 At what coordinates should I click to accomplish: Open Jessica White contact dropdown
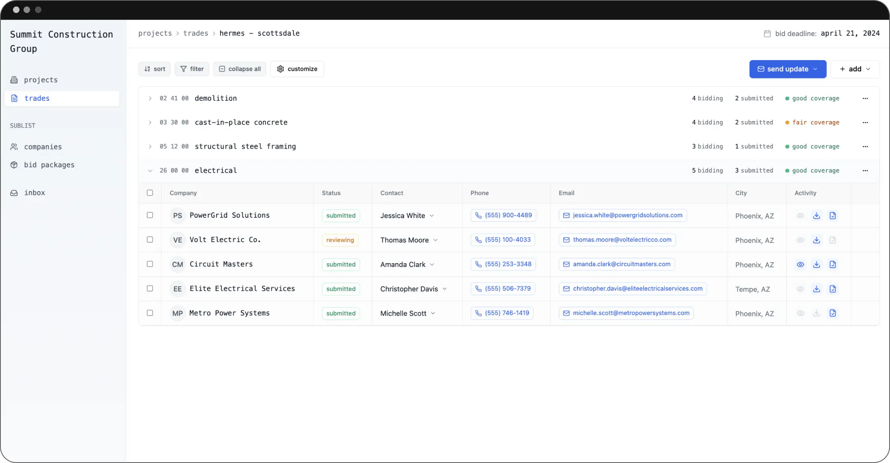[x=432, y=216]
